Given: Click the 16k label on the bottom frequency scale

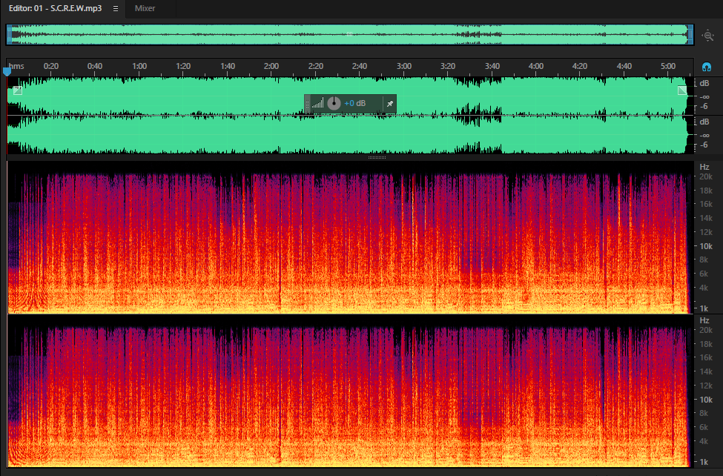Looking at the screenshot, I should click(x=706, y=357).
